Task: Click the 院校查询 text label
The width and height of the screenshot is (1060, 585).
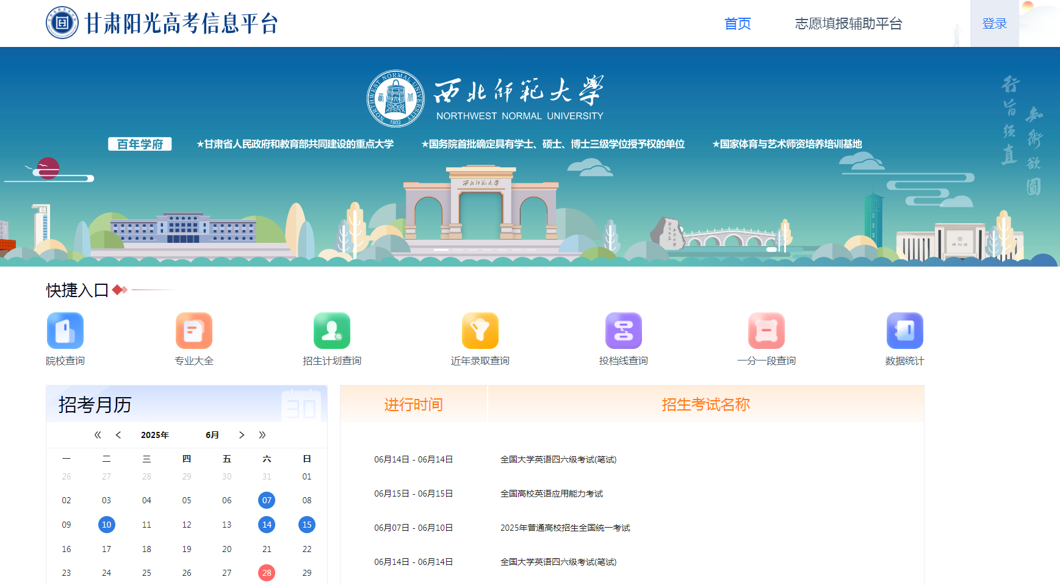Action: pos(65,361)
